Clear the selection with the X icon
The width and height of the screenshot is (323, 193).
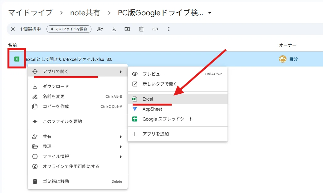pyautogui.click(x=13, y=29)
